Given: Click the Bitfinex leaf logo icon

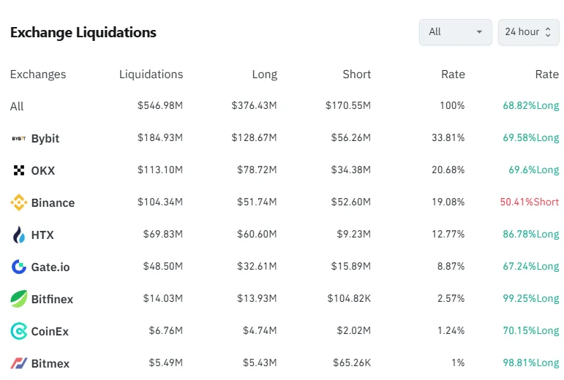Looking at the screenshot, I should click(x=19, y=299).
